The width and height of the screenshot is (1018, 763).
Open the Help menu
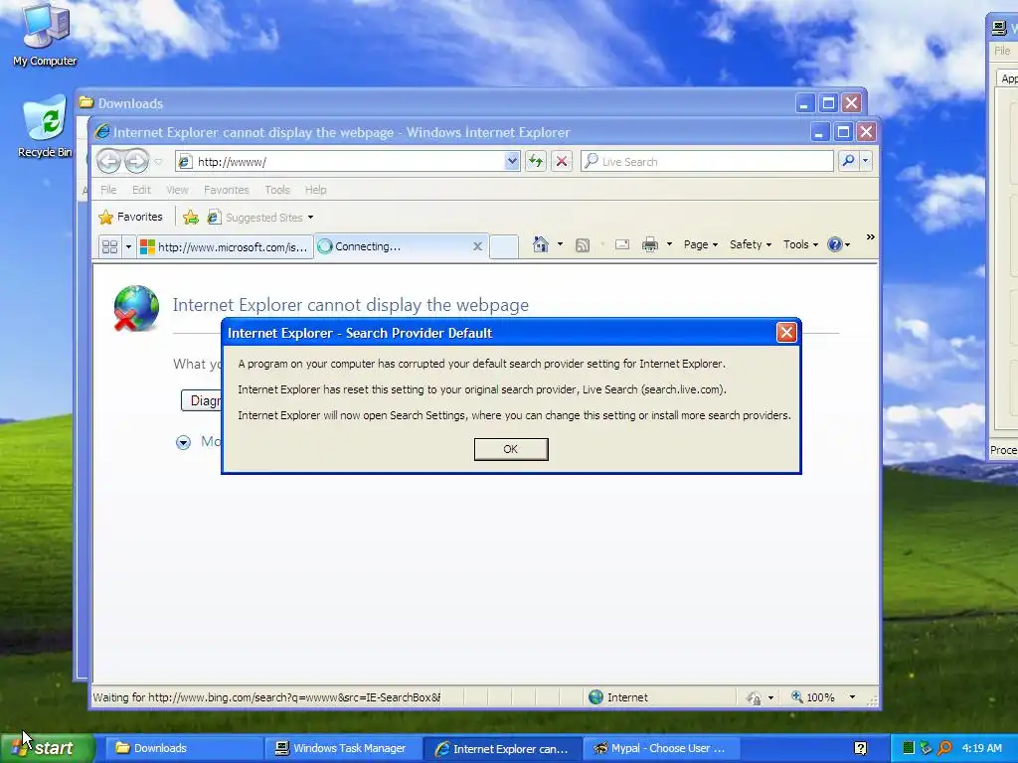tap(315, 190)
